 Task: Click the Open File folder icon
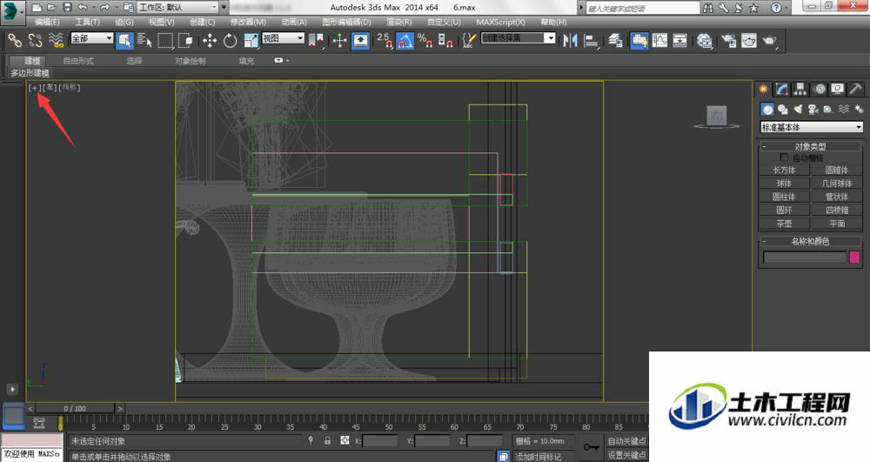(x=51, y=8)
